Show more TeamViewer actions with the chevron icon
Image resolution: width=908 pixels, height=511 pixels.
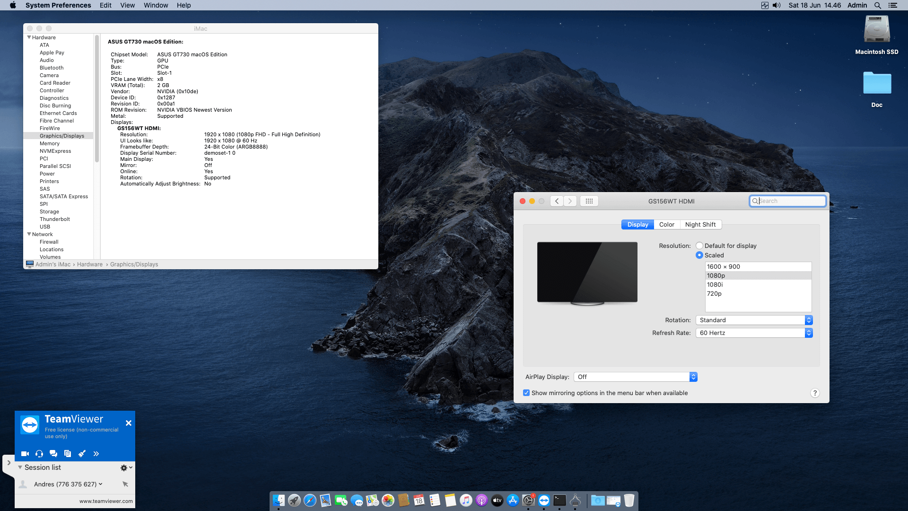coord(96,453)
